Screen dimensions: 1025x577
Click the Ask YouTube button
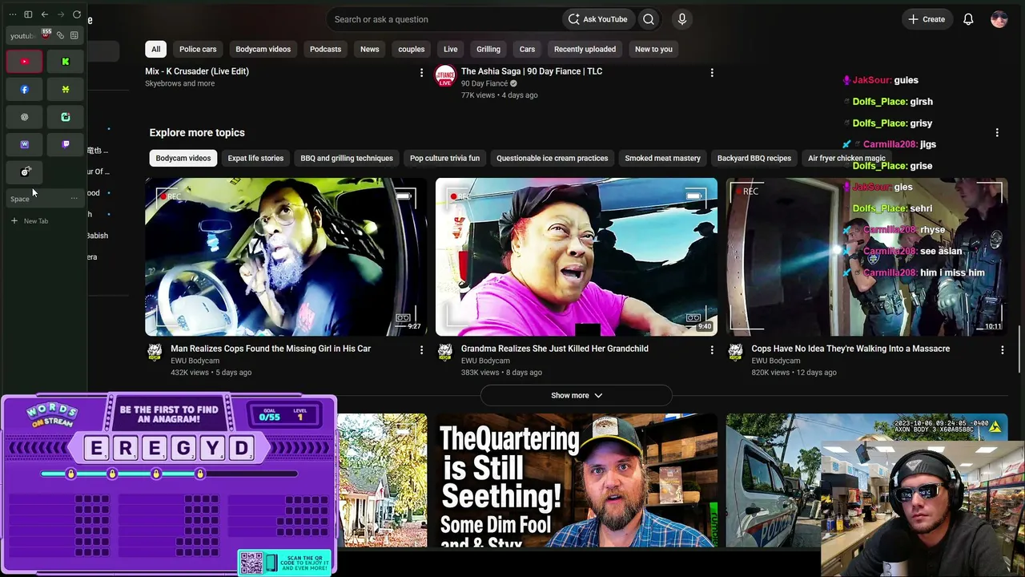pos(597,19)
